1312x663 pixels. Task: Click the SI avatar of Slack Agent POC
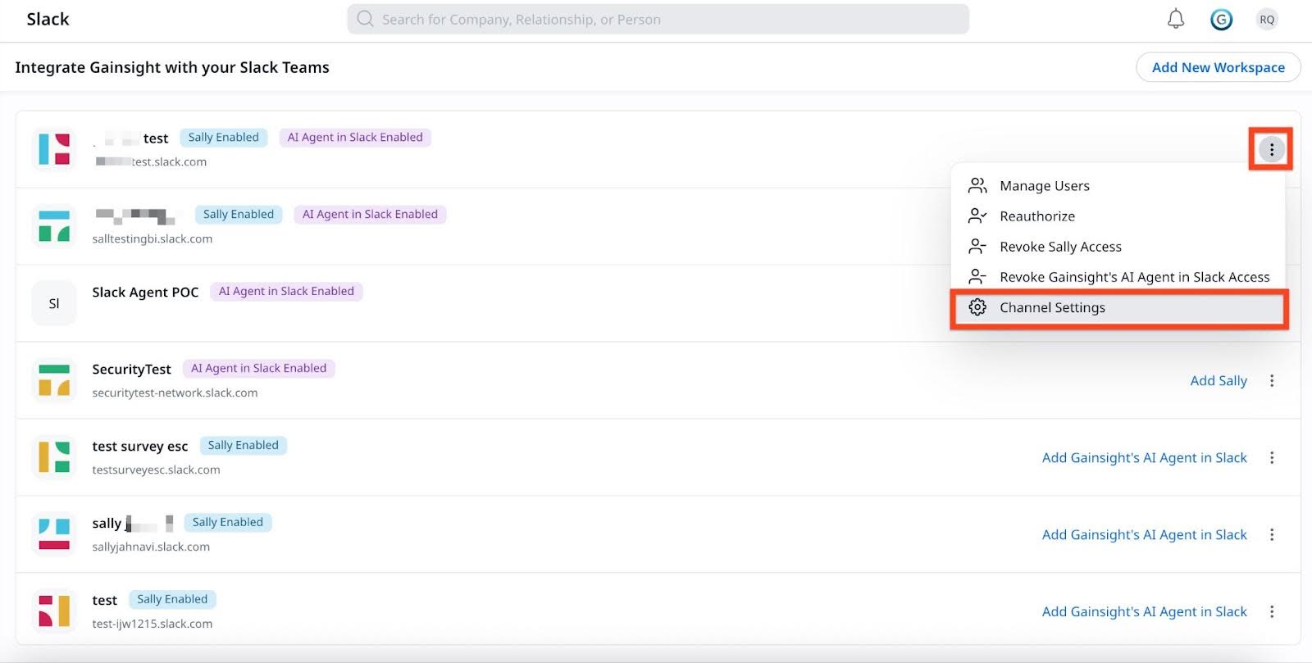54,303
